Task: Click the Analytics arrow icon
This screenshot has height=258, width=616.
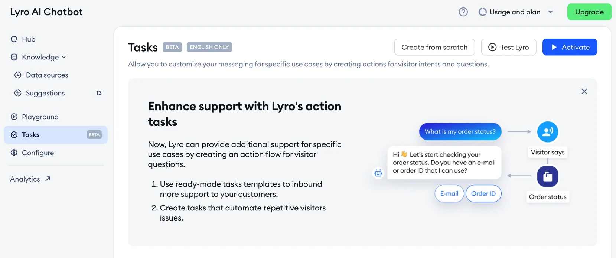Action: tap(48, 179)
